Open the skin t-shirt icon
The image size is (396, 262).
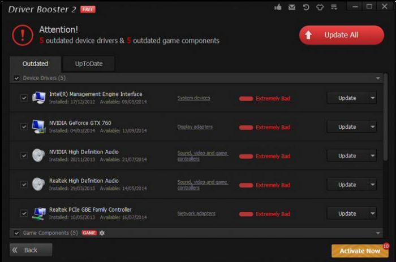click(x=320, y=7)
